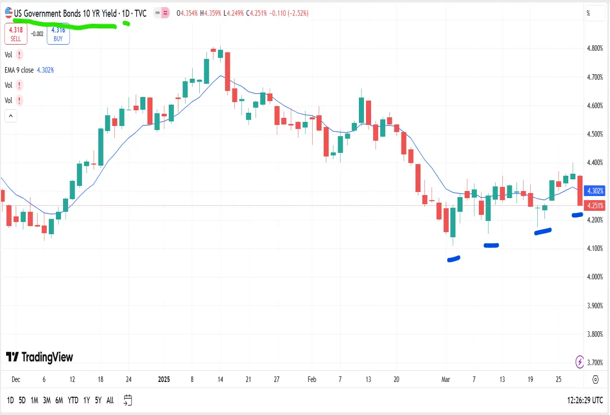Click the 4.000% price axis label
This screenshot has width=610, height=415.
click(594, 277)
